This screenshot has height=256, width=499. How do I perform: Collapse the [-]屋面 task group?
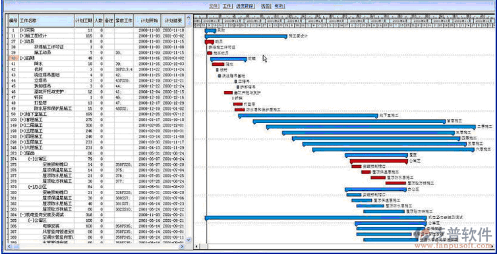(x=27, y=153)
